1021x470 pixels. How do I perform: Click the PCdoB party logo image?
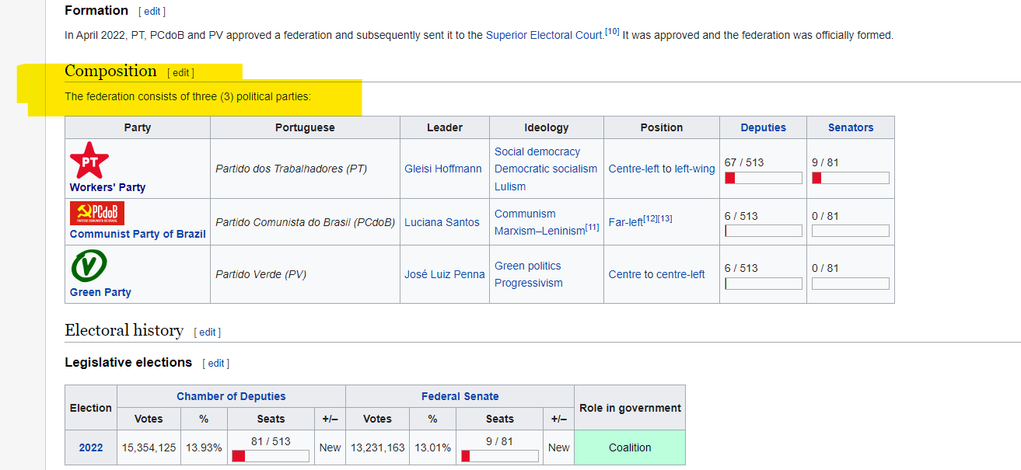pos(97,214)
